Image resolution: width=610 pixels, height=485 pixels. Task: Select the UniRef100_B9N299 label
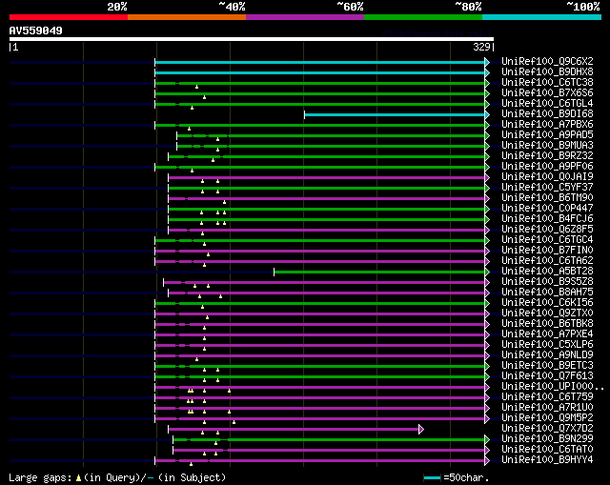547,439
